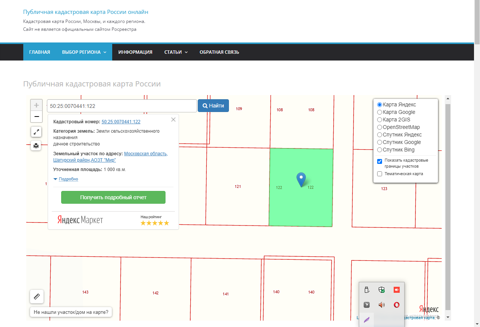Go to ГЛАВНАЯ menu item
Viewport: 480px width, 327px height.
pos(40,52)
